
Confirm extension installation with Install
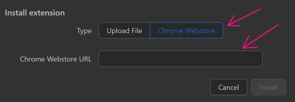tap(269, 87)
